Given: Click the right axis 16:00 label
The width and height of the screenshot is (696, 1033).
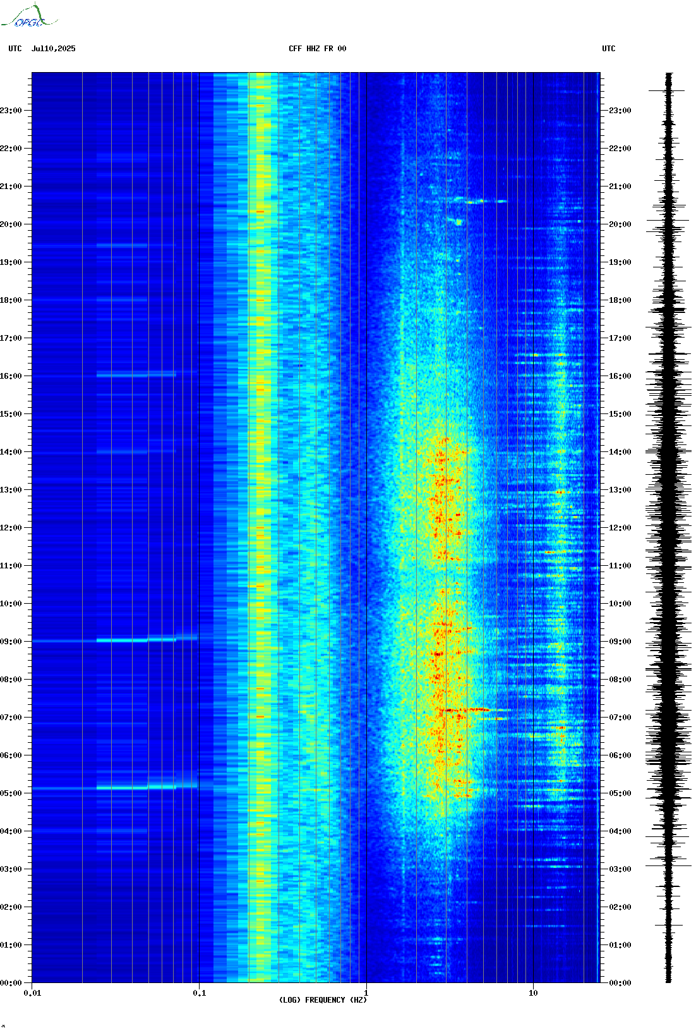Looking at the screenshot, I should [620, 376].
